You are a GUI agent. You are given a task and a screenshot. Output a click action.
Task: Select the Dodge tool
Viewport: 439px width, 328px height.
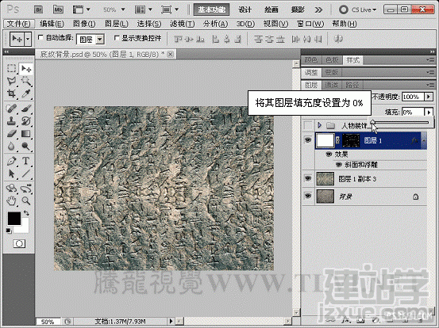[26, 146]
